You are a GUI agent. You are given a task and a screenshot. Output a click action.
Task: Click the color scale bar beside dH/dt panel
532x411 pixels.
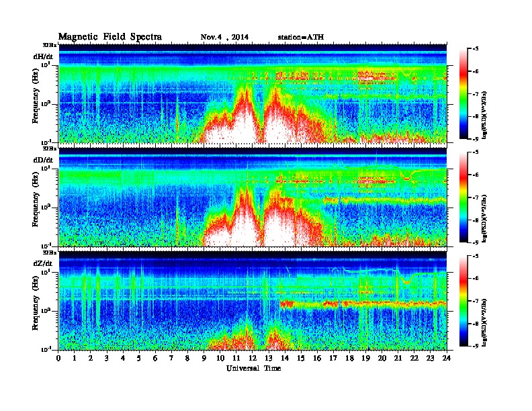[463, 94]
